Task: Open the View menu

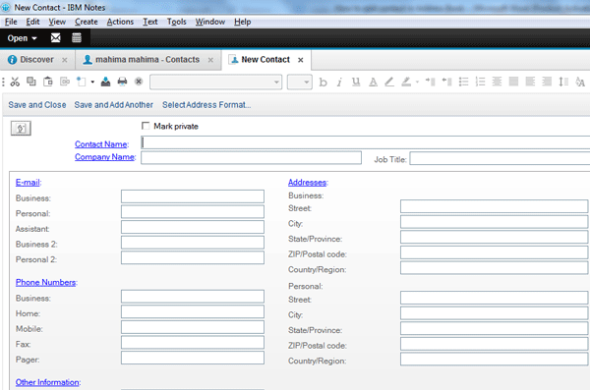Action: coord(57,22)
